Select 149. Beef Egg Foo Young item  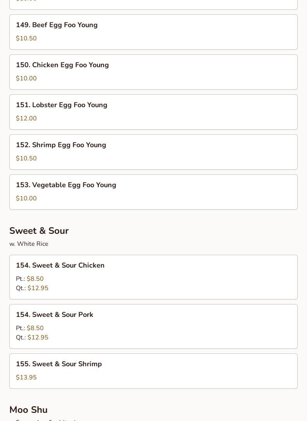coord(57,25)
